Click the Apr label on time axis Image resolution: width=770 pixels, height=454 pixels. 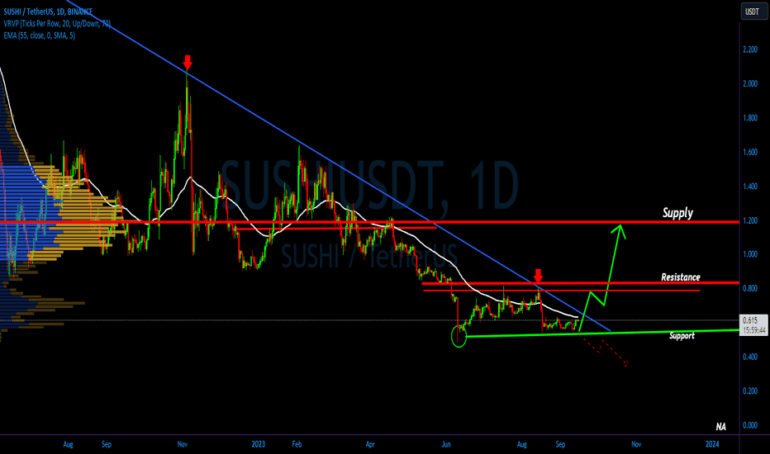click(370, 444)
